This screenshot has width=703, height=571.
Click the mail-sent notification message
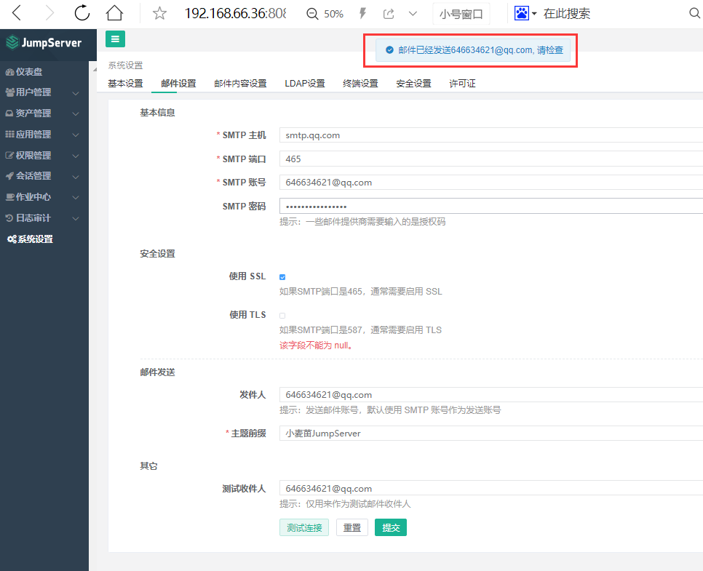point(472,50)
